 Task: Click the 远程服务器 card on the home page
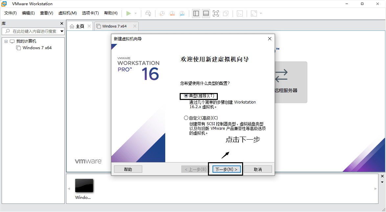tap(291, 82)
